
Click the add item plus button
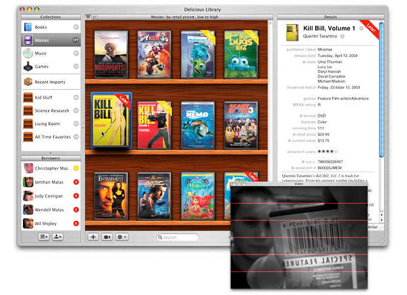pos(93,237)
